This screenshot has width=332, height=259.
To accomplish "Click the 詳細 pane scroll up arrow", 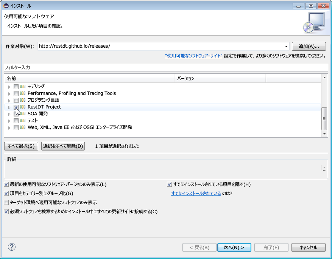I will point(324,167).
